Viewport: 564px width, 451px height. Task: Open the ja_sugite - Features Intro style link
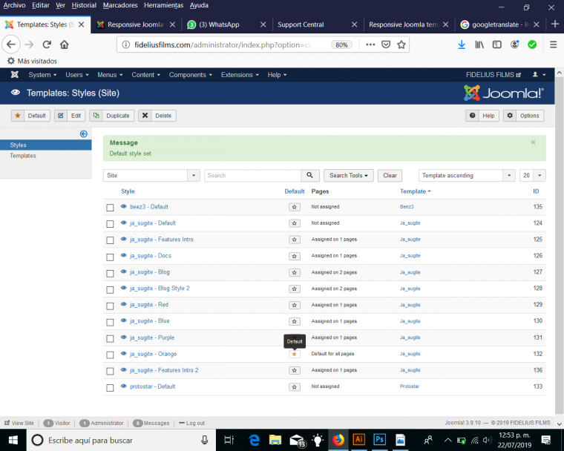coord(161,240)
